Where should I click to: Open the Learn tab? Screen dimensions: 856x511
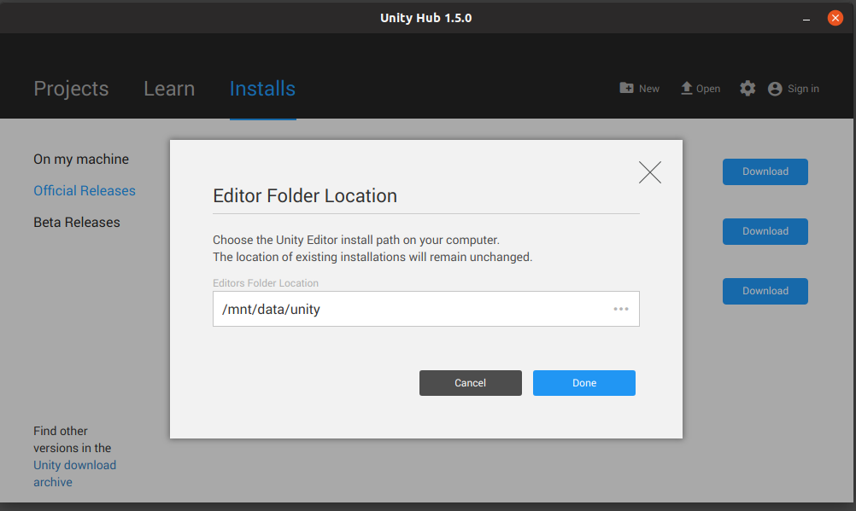tap(168, 88)
